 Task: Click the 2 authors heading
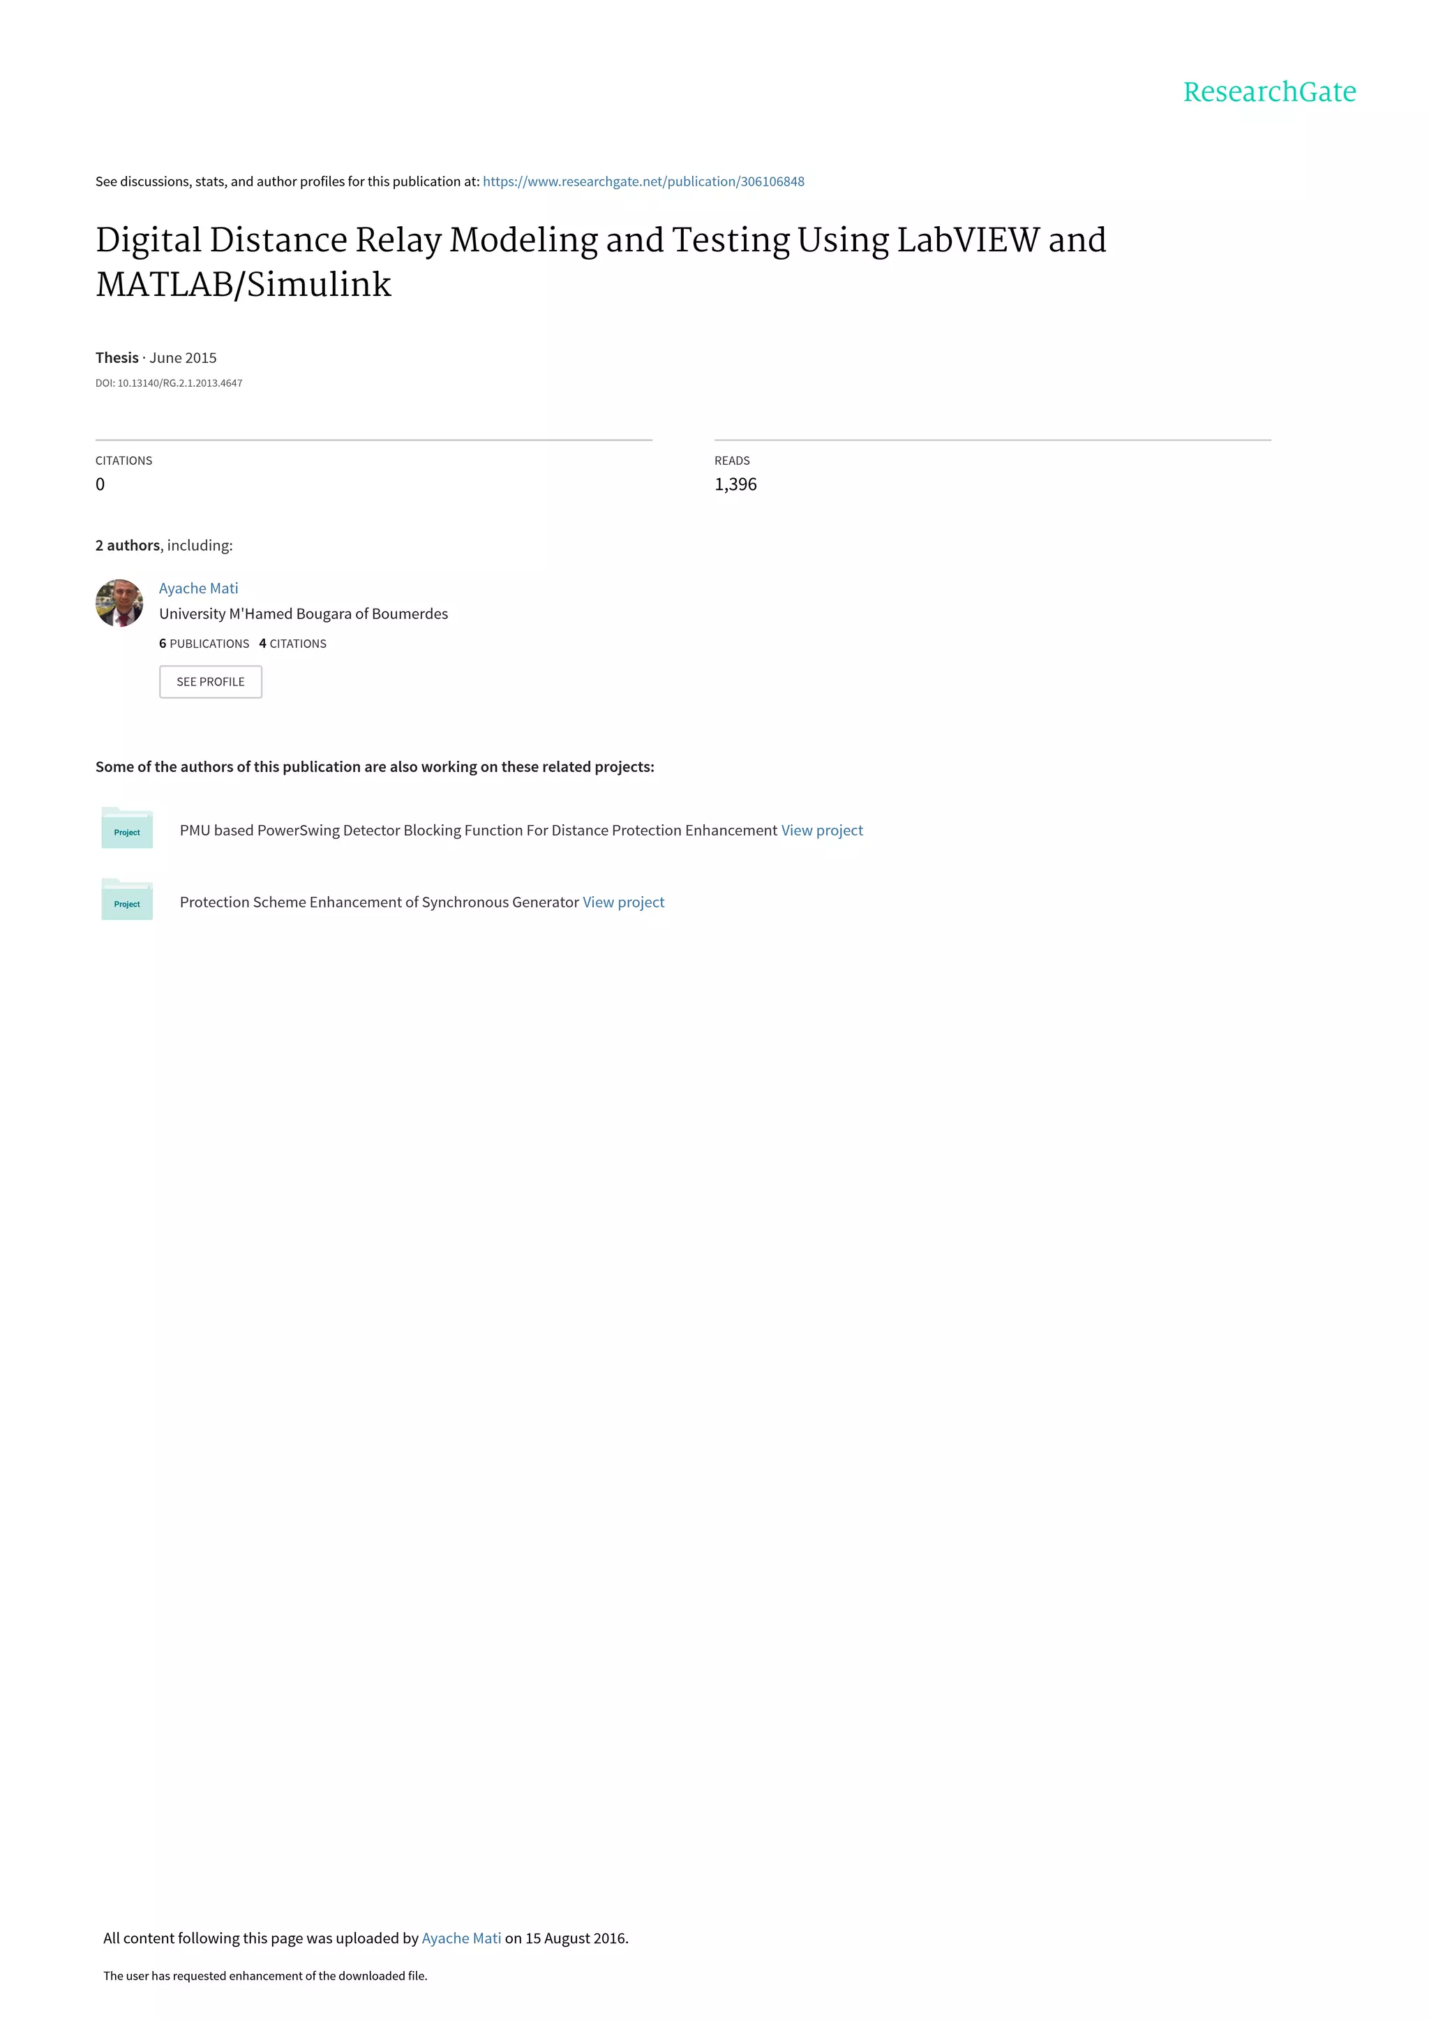[x=128, y=545]
